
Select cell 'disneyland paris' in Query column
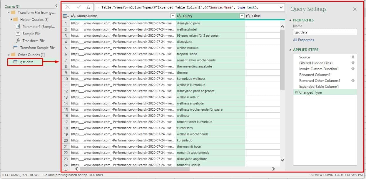210,23
